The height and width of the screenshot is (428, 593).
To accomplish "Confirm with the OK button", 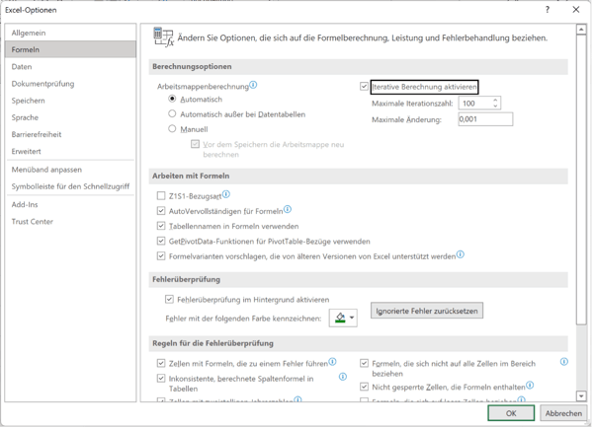I will point(511,413).
